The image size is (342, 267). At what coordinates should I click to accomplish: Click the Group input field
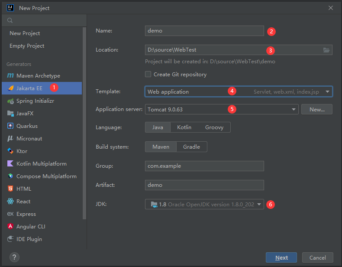tap(204, 166)
